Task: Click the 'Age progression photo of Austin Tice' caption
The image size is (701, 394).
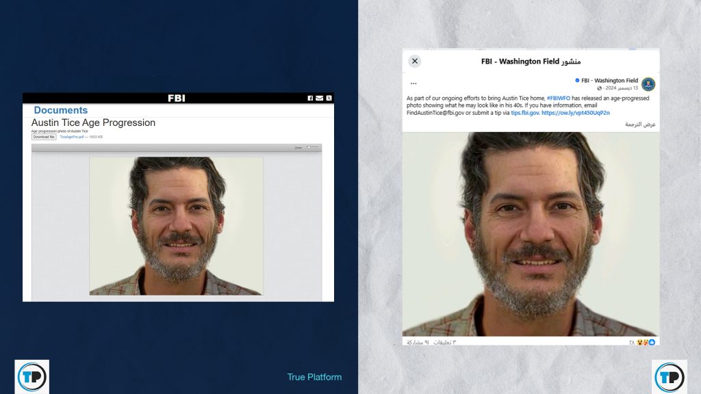Action: point(60,131)
